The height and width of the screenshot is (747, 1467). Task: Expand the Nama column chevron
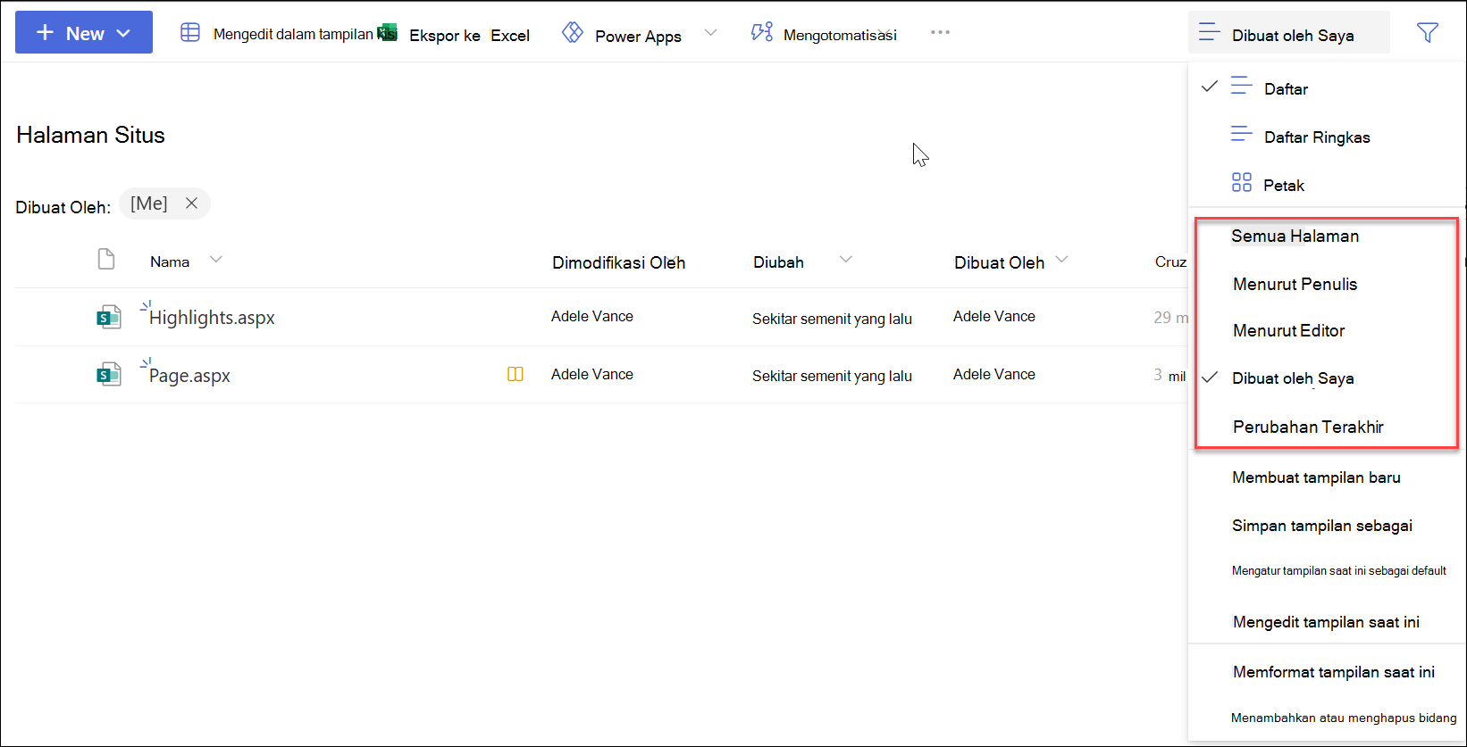pos(215,260)
